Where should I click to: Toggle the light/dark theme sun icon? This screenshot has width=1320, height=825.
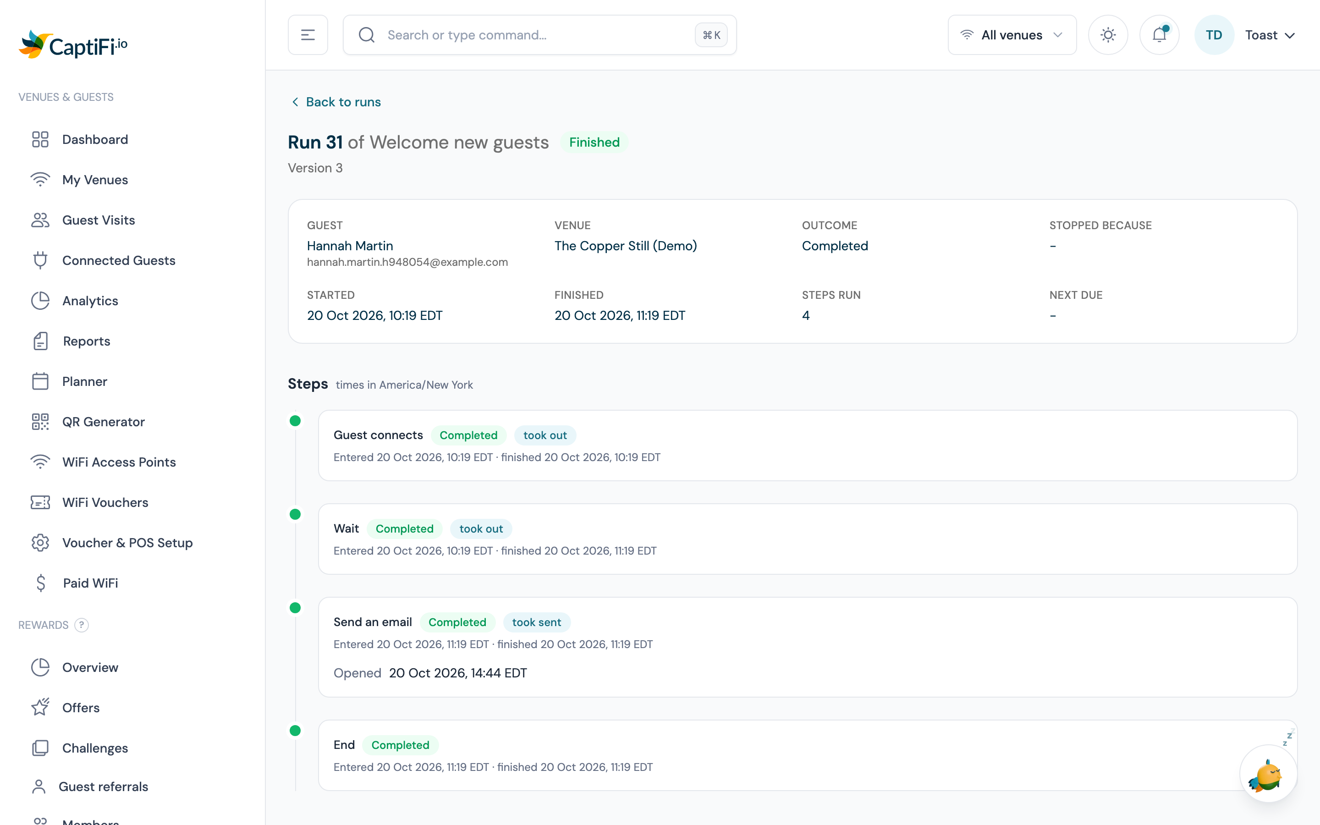(x=1108, y=35)
